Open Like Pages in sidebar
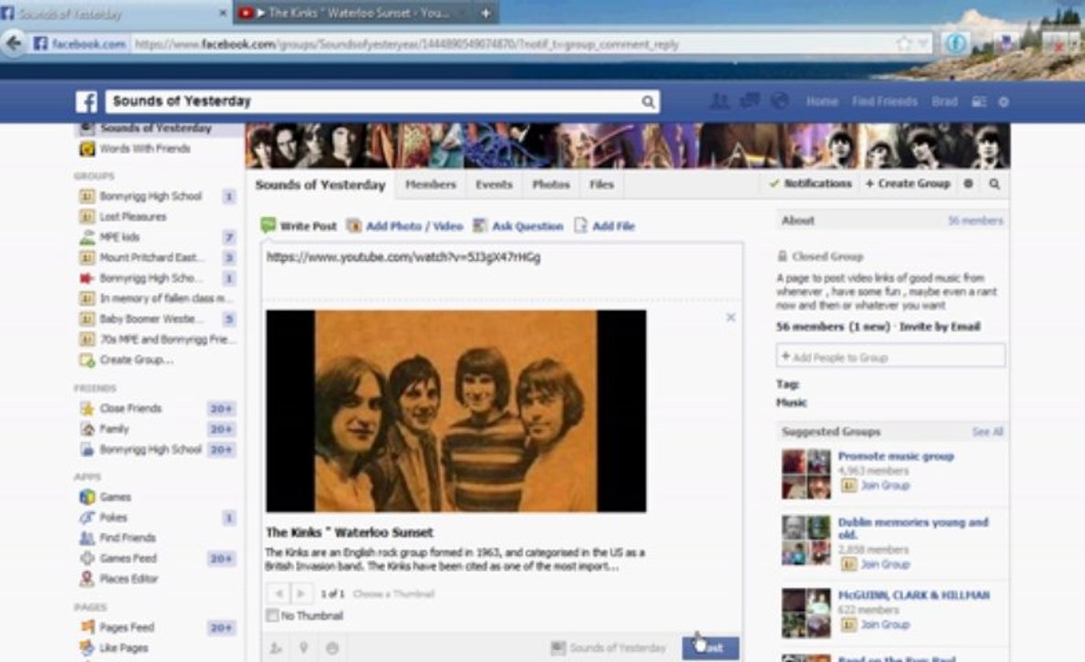1085x662 pixels. click(124, 648)
